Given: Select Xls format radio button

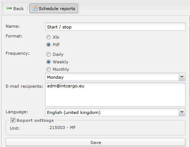Looking at the screenshot, I should click(49, 37).
